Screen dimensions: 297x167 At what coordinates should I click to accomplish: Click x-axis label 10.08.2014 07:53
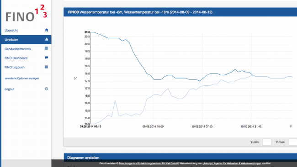pyautogui.click(x=202, y=126)
